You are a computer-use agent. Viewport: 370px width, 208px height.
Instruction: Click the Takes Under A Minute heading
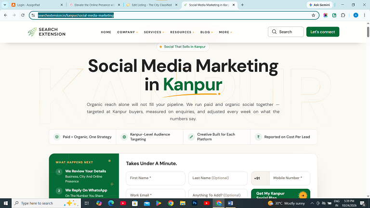[151, 163]
